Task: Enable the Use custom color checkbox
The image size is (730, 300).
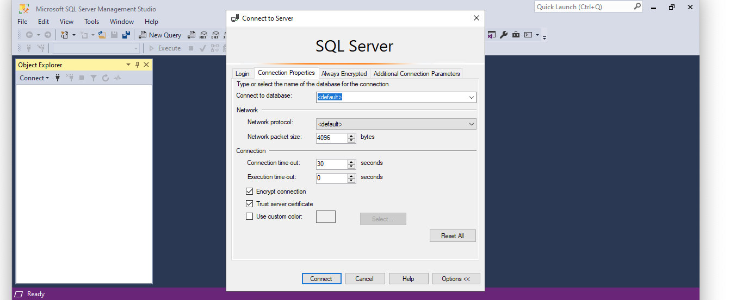Action: tap(250, 216)
